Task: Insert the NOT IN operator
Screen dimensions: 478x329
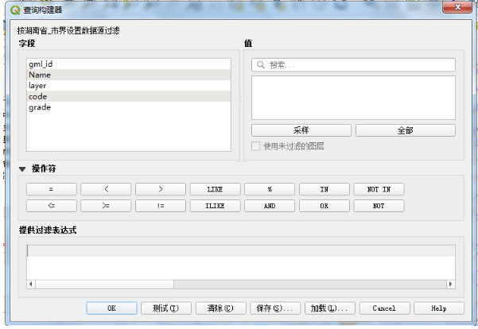Action: click(379, 189)
